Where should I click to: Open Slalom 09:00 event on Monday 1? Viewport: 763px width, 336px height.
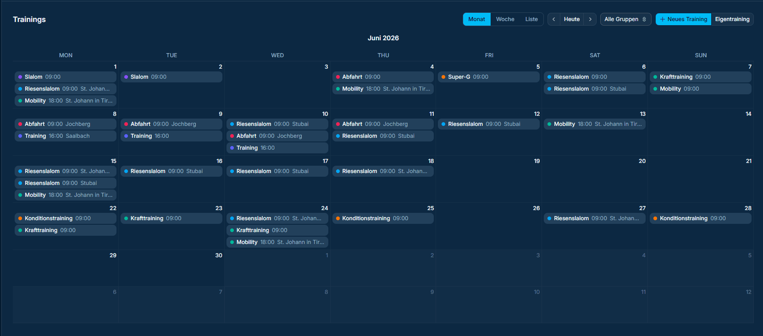pyautogui.click(x=66, y=77)
